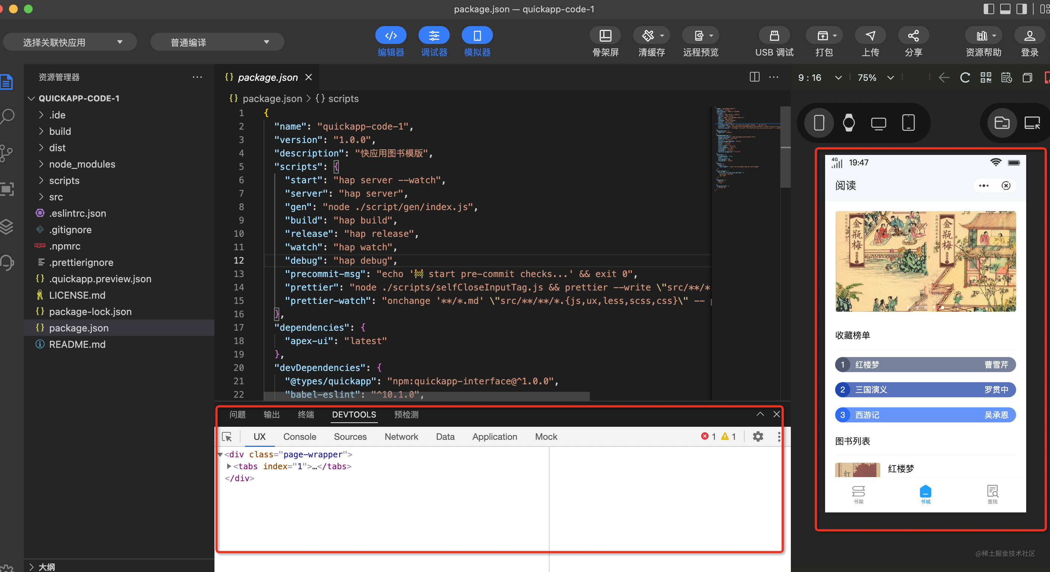Toggle the 模拟器 simulator panel

477,36
